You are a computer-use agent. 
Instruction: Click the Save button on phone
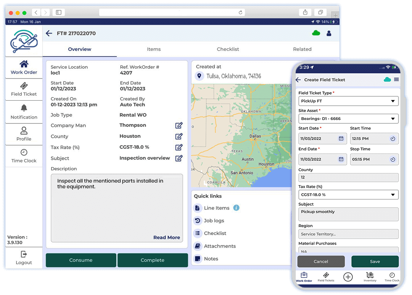[x=375, y=261]
